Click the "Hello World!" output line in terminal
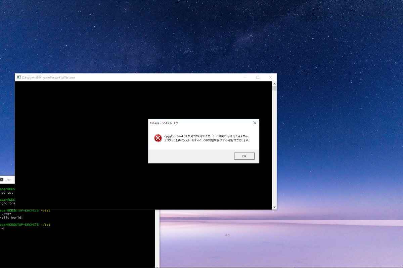Image resolution: width=403 pixels, height=268 pixels. (x=11, y=217)
